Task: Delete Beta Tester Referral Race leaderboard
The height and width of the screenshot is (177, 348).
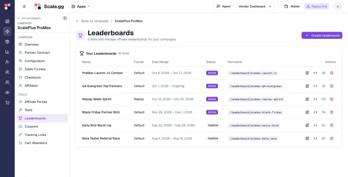Action: coord(332,139)
